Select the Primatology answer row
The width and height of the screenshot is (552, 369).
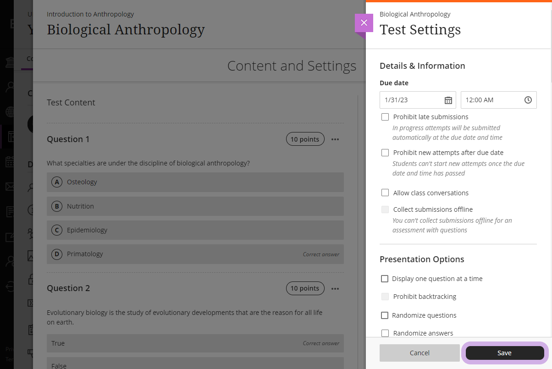195,254
